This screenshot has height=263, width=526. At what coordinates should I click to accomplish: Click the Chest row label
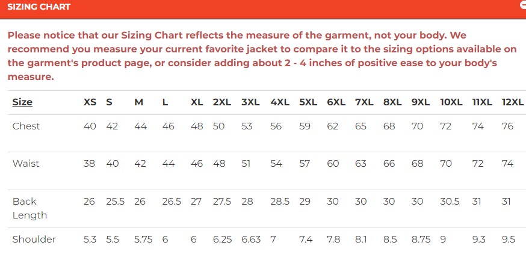point(26,126)
